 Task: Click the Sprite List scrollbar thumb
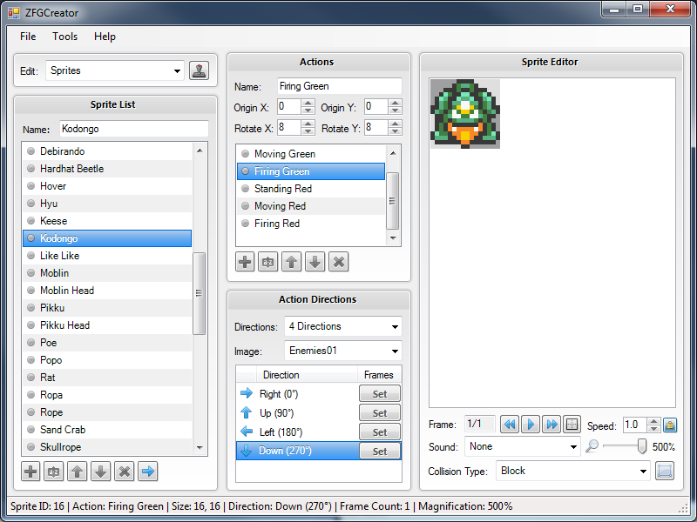coord(199,293)
